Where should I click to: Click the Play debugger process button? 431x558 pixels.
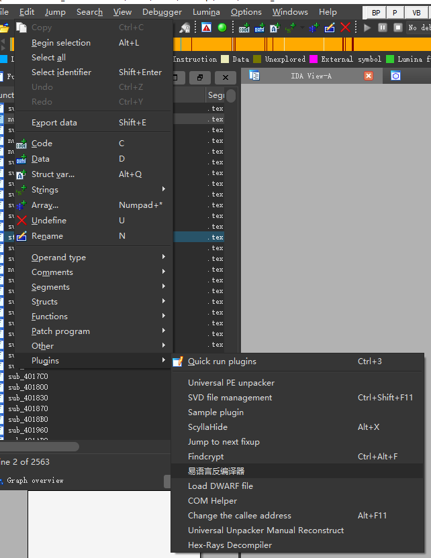point(367,27)
